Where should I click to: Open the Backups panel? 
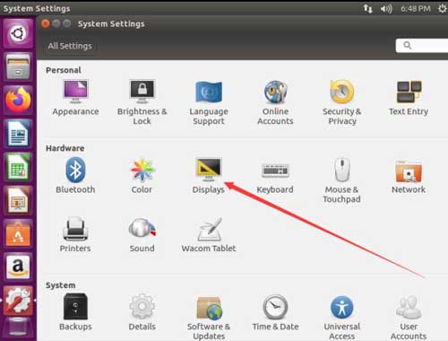click(x=75, y=312)
